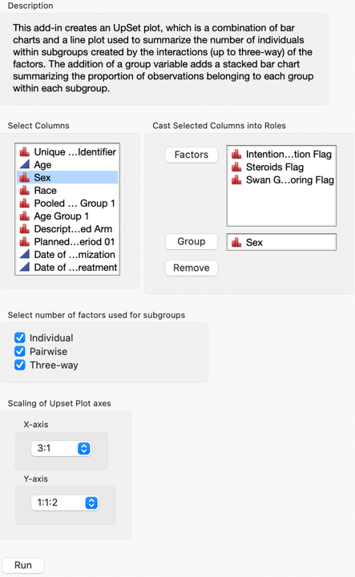Click the icon beside Swan G...oring Flag
Screen dimensions: 355x577
tap(236, 180)
